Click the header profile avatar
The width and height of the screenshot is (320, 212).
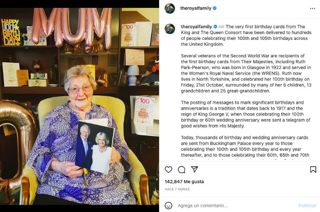tap(170, 8)
